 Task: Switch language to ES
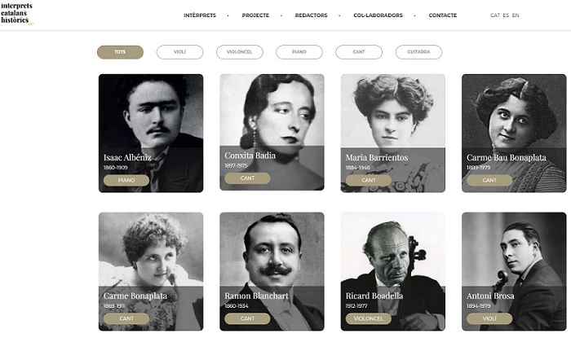click(x=506, y=15)
